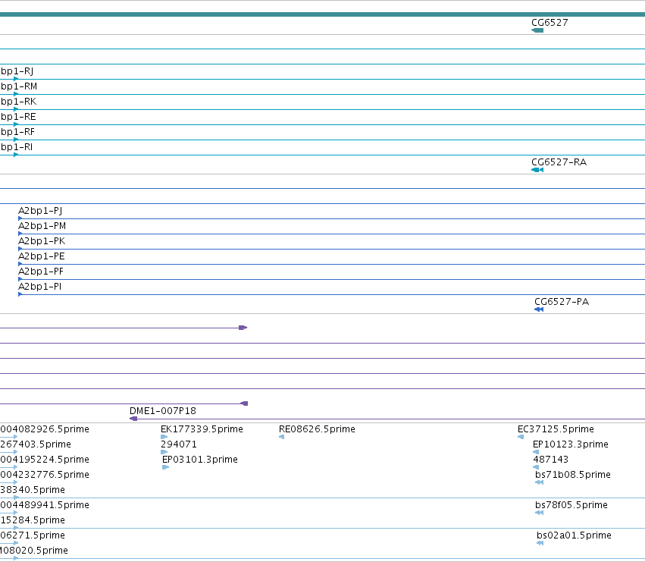The width and height of the screenshot is (645, 562).
Task: Select the 004232776.5prime EST label
Action: (x=45, y=475)
